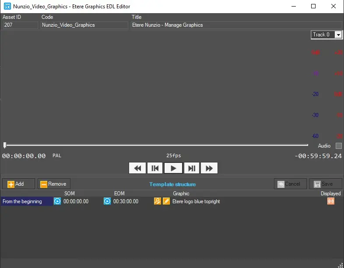Click the Remove button

[x=54, y=184]
